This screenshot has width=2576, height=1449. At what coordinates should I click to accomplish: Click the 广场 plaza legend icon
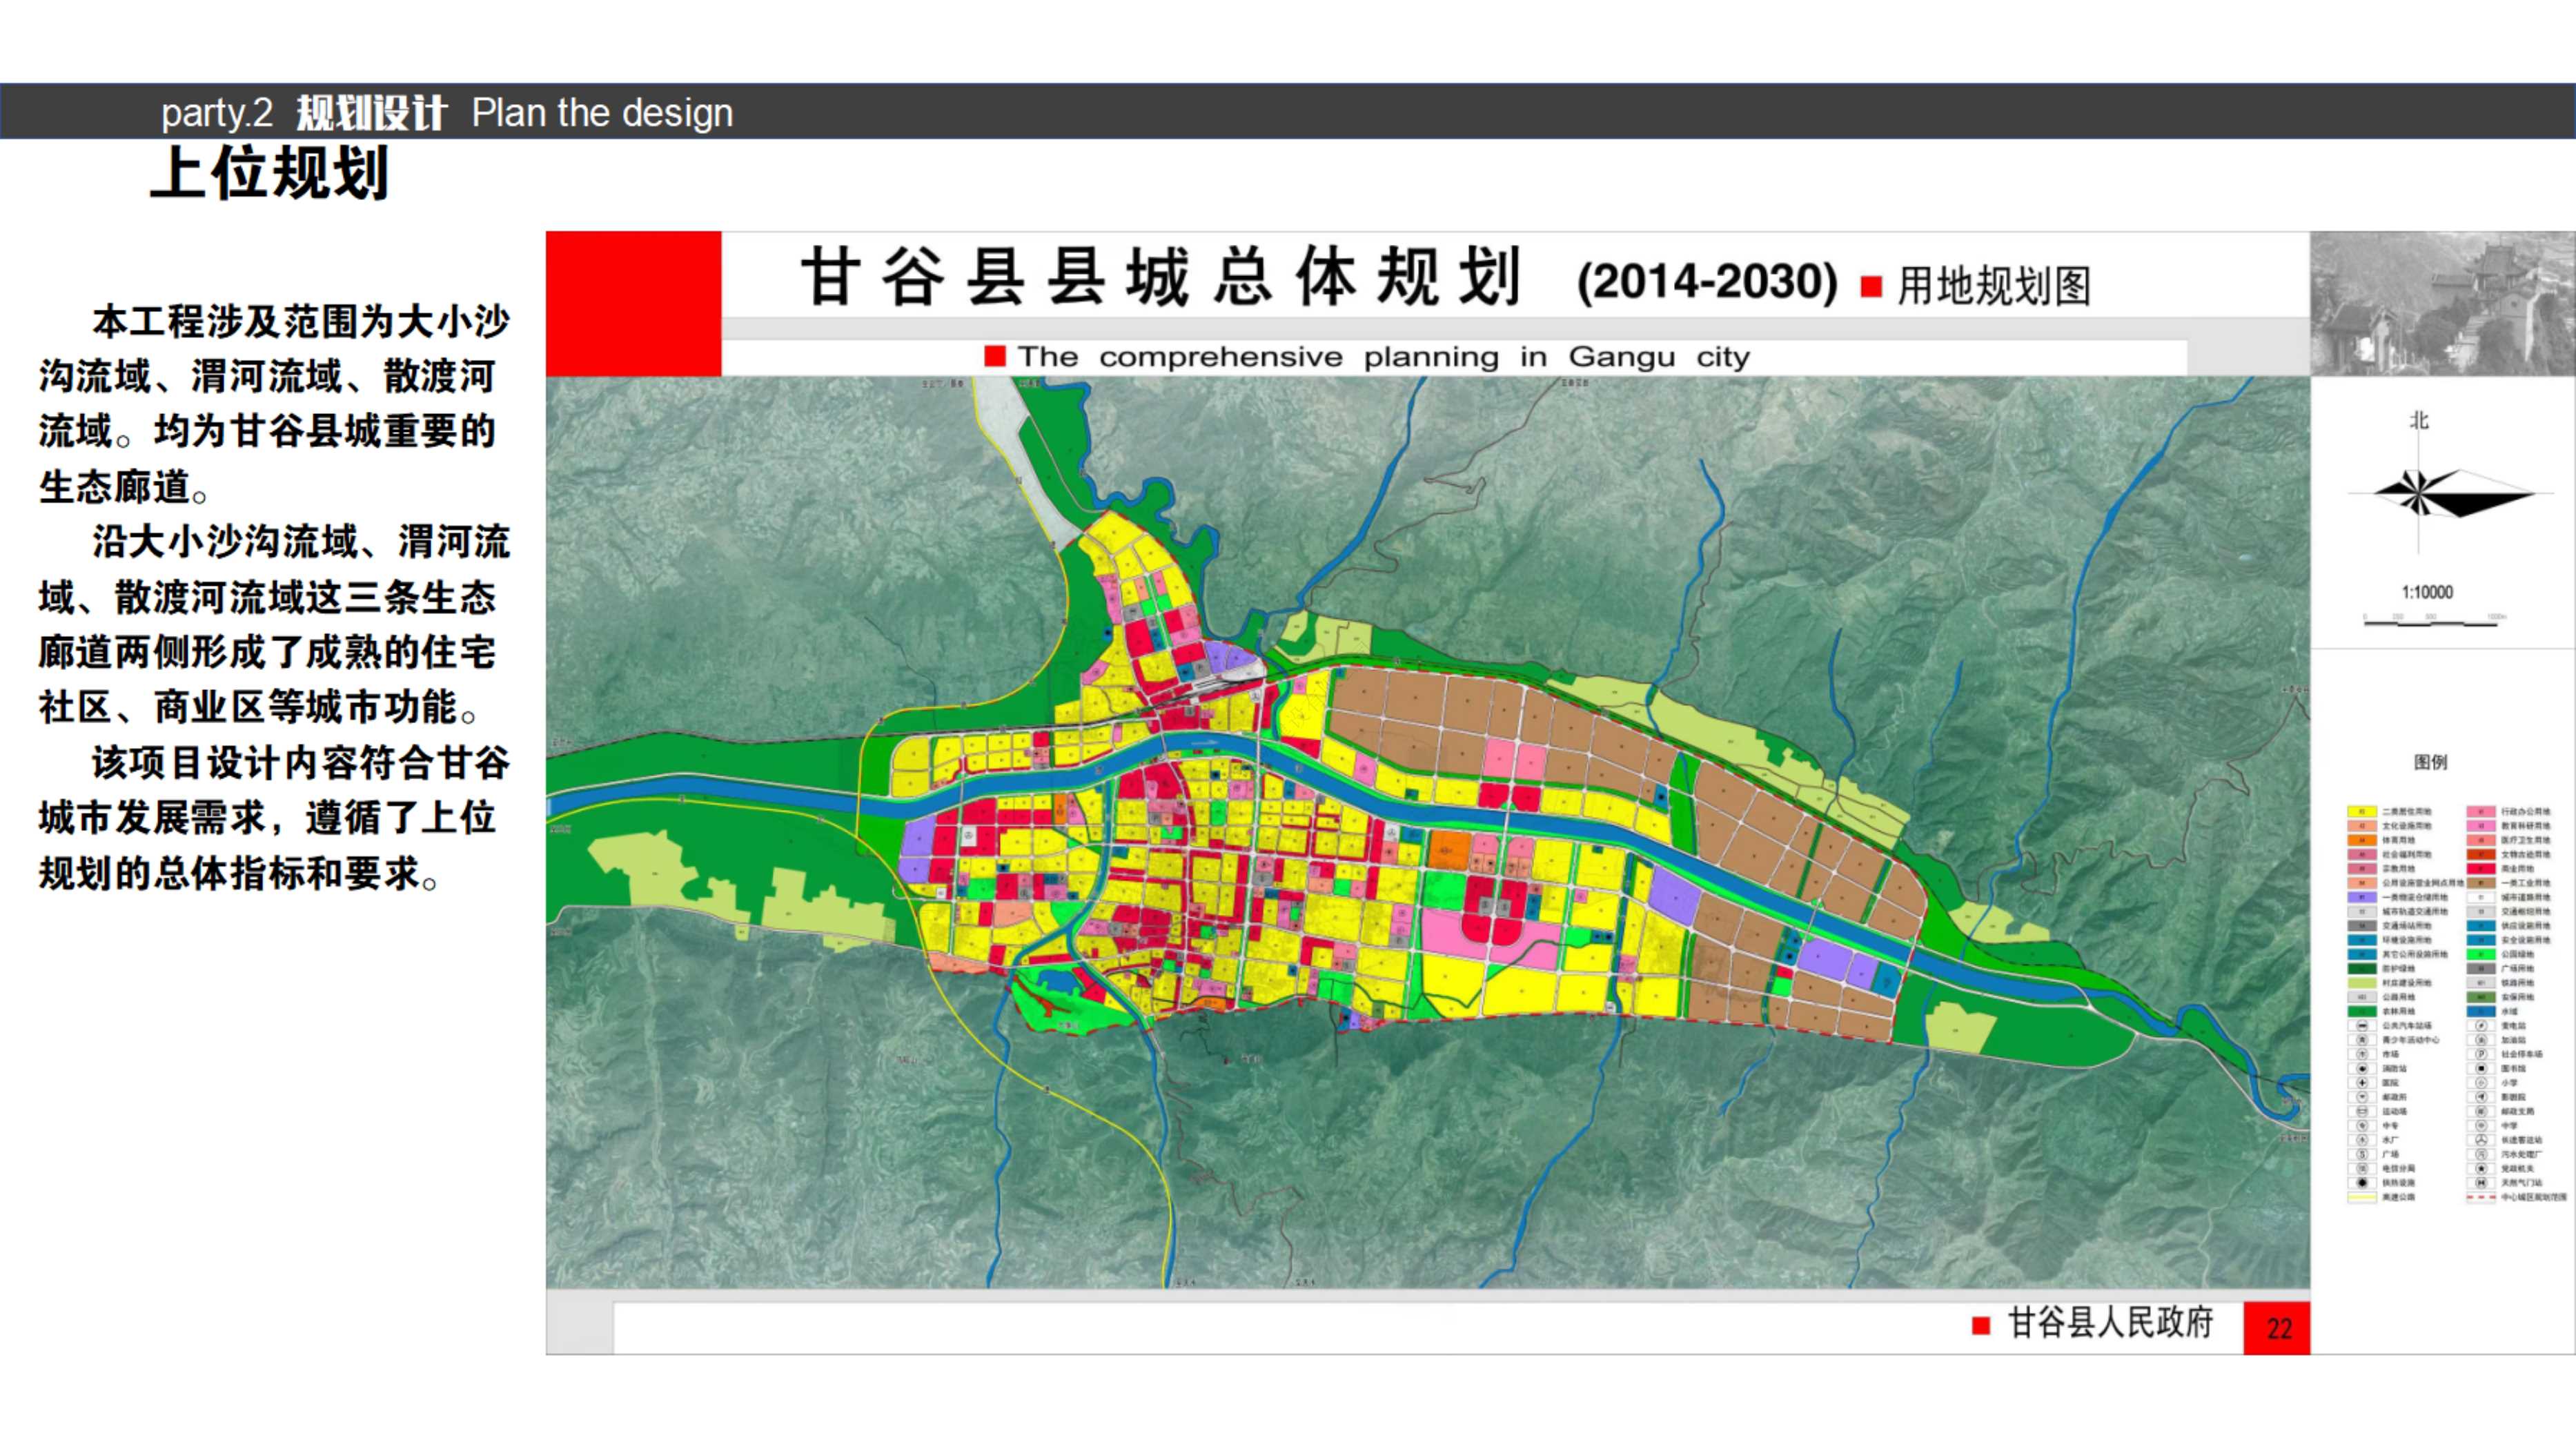click(2362, 1155)
